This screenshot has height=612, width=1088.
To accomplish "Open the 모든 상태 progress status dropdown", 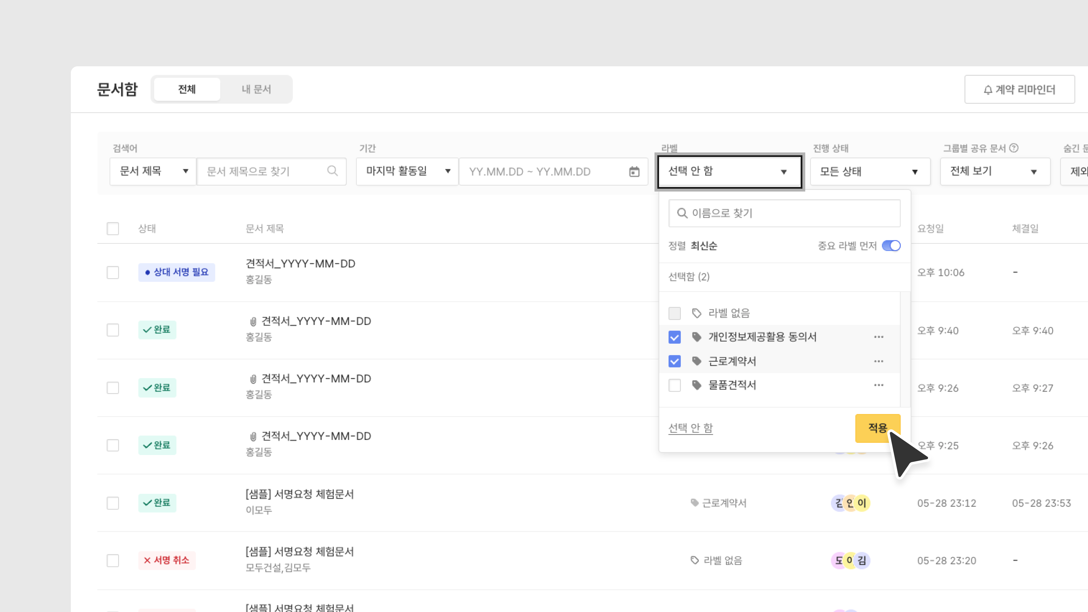I will [x=870, y=171].
